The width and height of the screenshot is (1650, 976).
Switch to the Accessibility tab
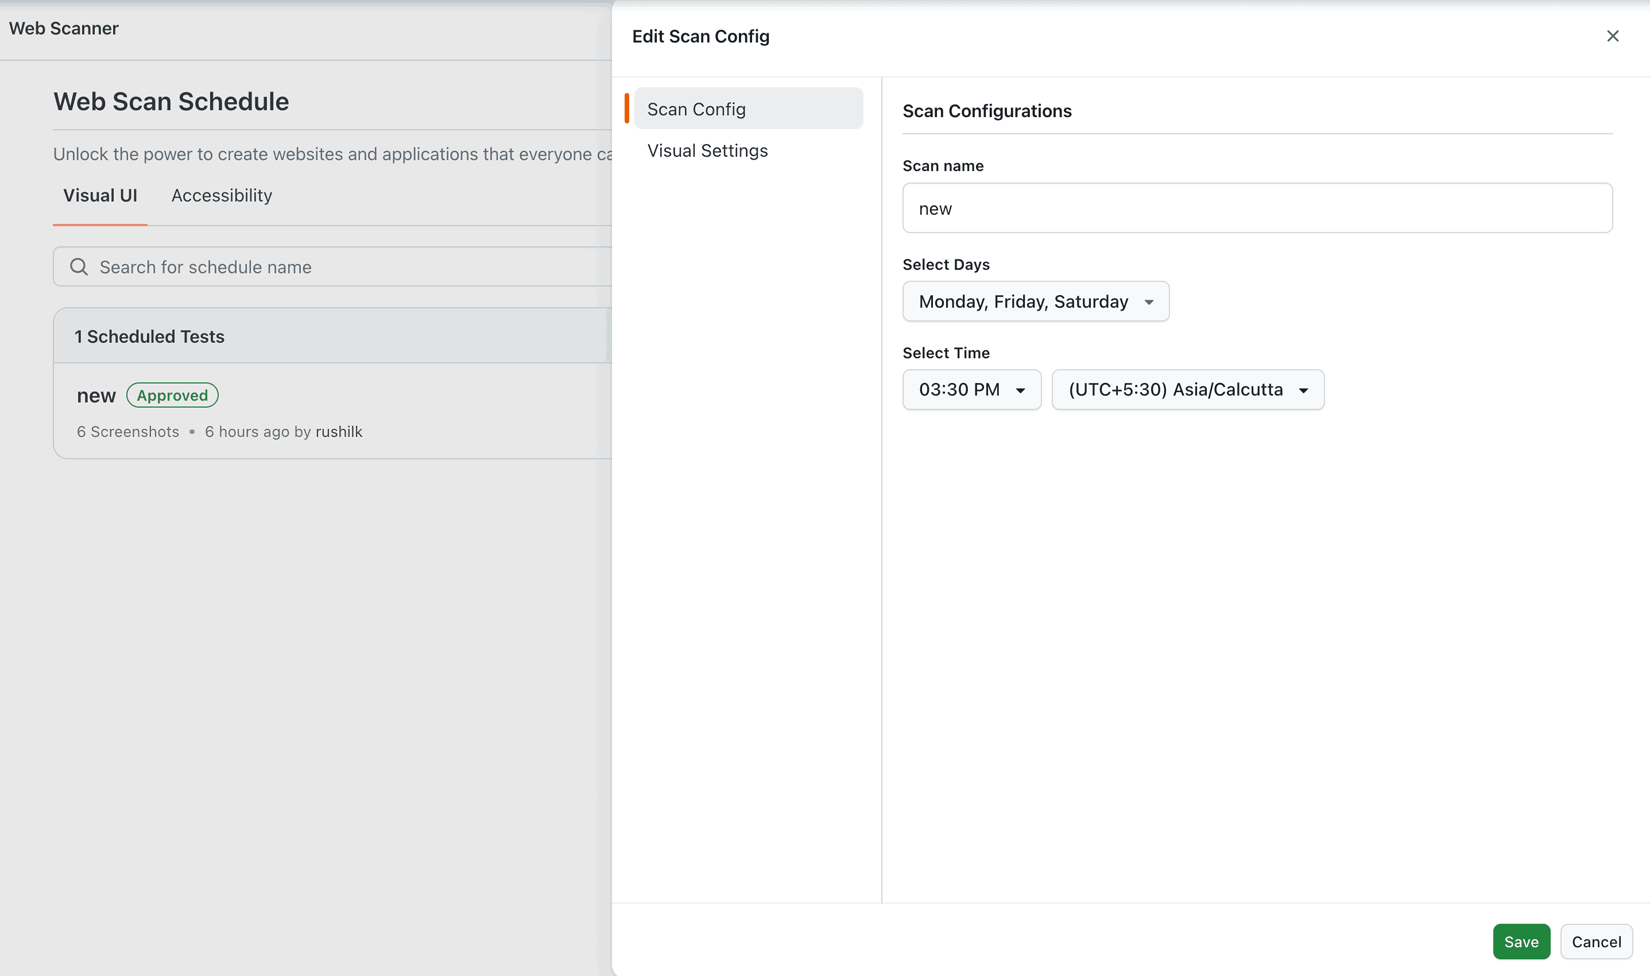pos(221,195)
